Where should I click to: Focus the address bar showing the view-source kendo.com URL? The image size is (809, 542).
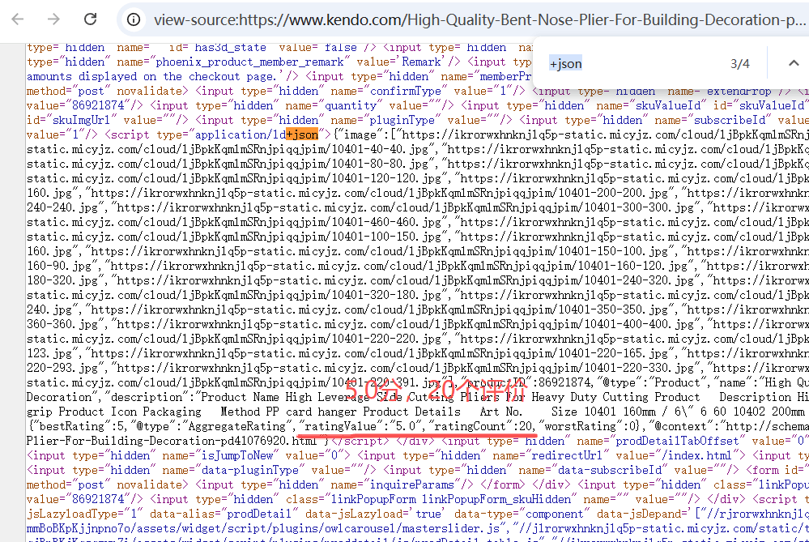point(480,19)
